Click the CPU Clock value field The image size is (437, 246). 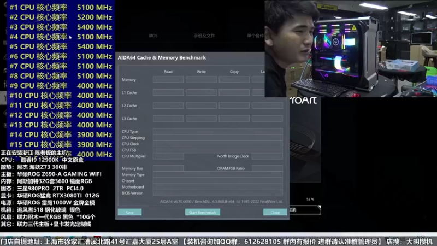(217, 144)
